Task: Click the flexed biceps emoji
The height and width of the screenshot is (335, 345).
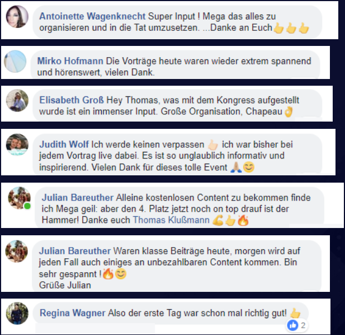Action: click(218, 221)
